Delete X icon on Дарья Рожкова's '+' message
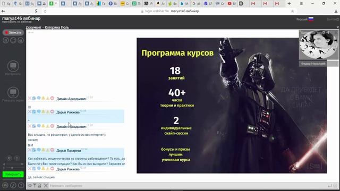340x191 pixels. pyautogui.click(x=30, y=112)
